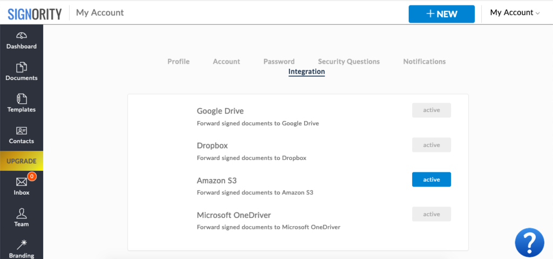Toggle the Microsoft OneDriver active switch

[x=431, y=214]
